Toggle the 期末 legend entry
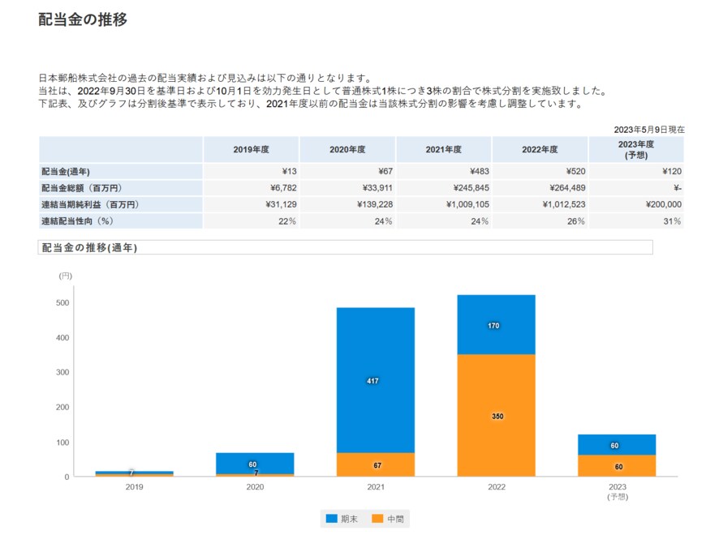The width and height of the screenshot is (706, 535). (x=347, y=519)
